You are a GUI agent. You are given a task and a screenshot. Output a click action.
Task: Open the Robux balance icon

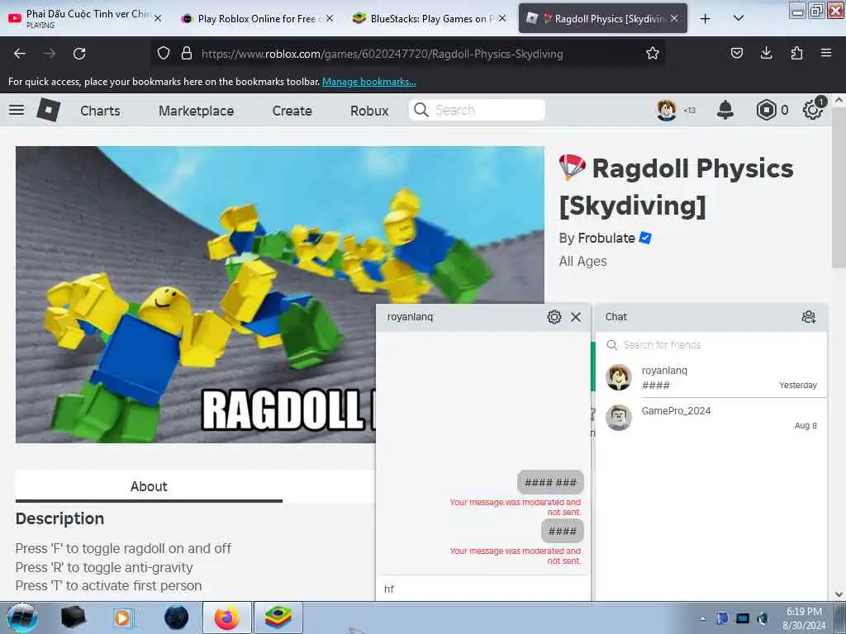pos(766,110)
